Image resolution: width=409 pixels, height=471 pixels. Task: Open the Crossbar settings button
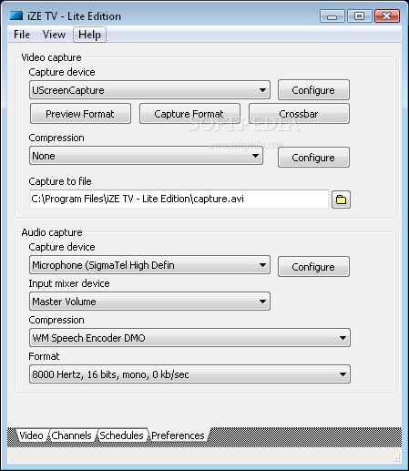[x=299, y=114]
